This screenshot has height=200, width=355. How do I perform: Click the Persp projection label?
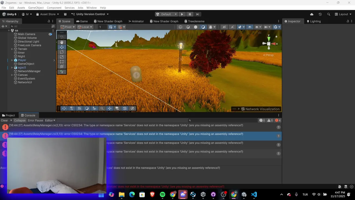(x=268, y=55)
